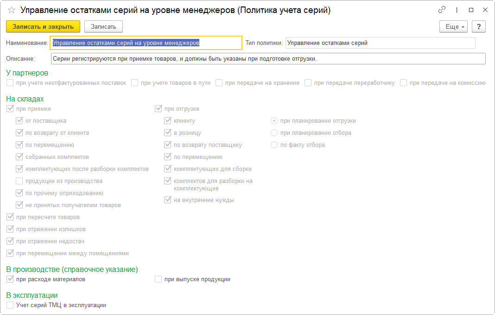The height and width of the screenshot is (315, 495).
Task: Choose 'при планировании отбора' radio option
Action: 274,132
